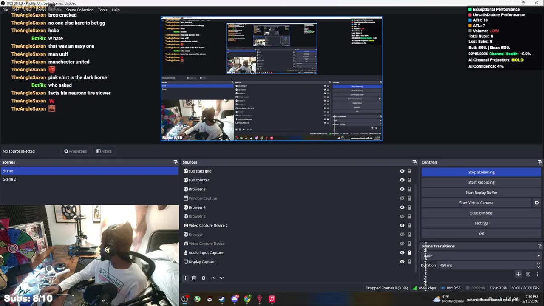Open the Tools menu
544x306 pixels.
coord(102,10)
